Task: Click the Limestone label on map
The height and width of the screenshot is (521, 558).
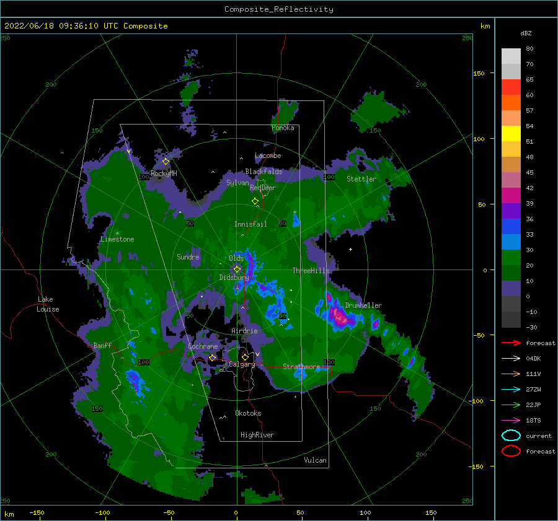Action: coord(117,239)
